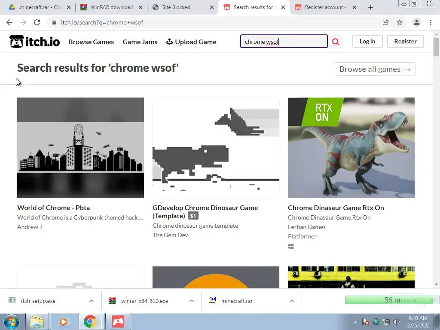Switch to the Site Blocked tab
440x330 pixels.
click(x=182, y=7)
